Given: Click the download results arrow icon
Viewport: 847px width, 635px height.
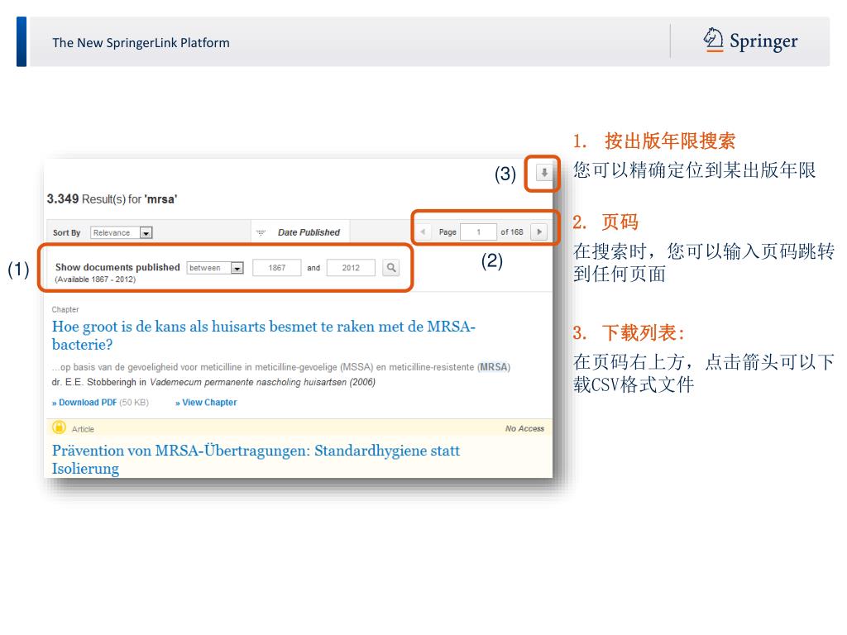Looking at the screenshot, I should pos(544,173).
